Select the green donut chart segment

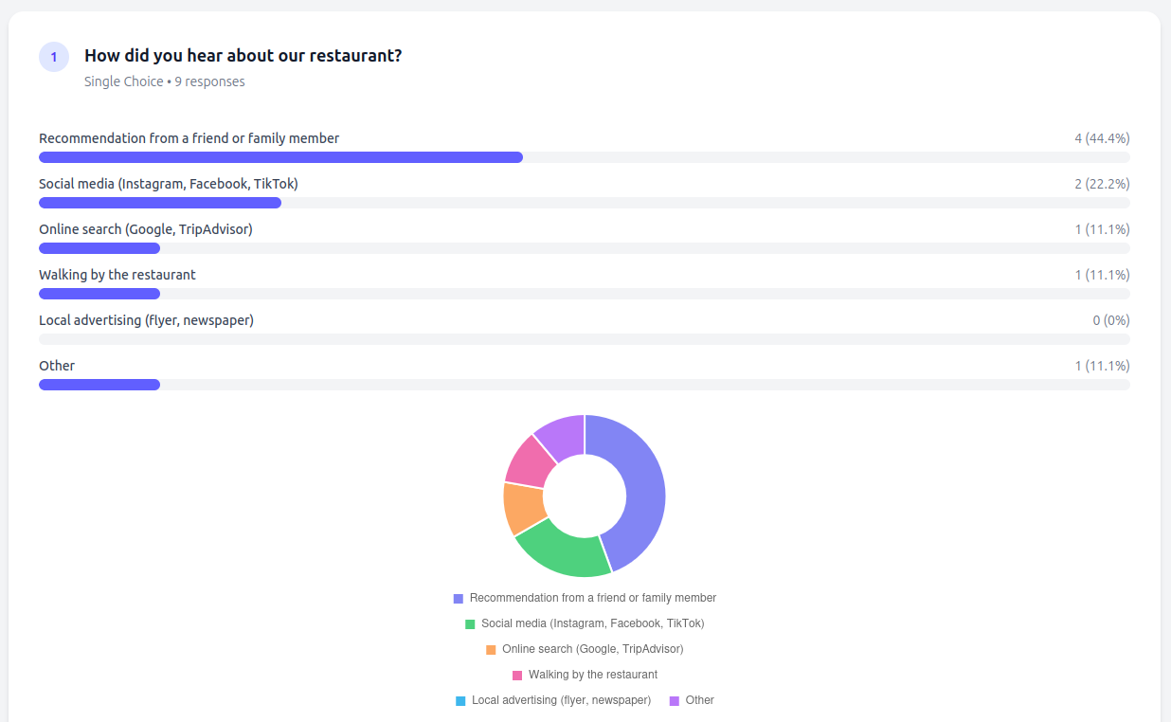coord(564,550)
